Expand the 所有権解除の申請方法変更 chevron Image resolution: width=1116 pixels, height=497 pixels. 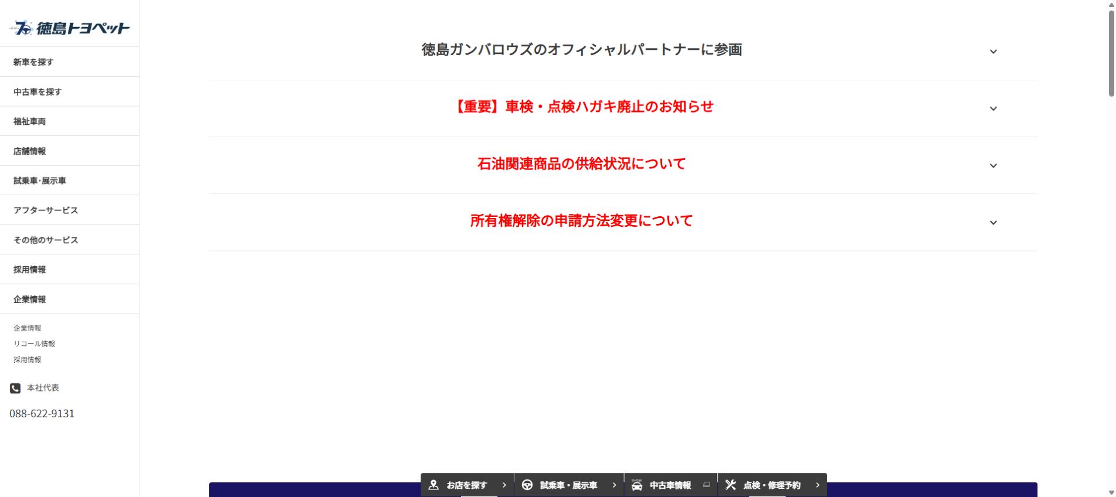(x=994, y=222)
